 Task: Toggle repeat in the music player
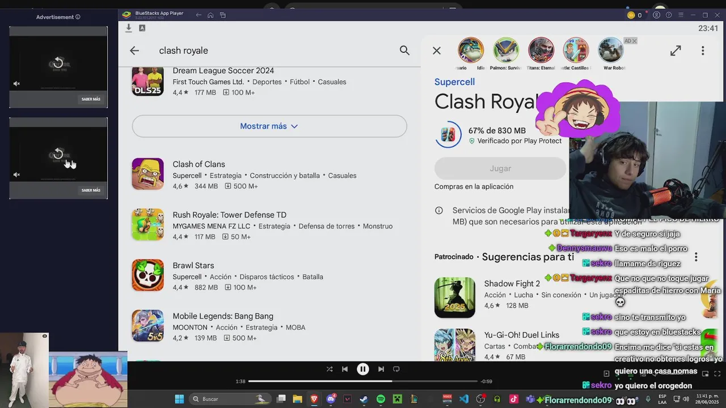coord(396,369)
